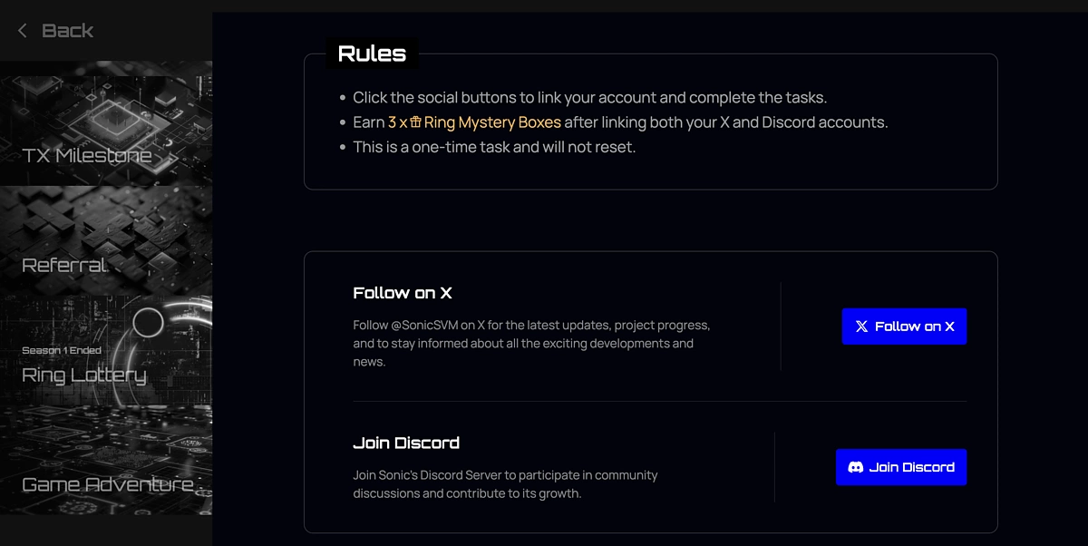Click the Season 1 Ended label
The image size is (1088, 546).
(x=62, y=350)
